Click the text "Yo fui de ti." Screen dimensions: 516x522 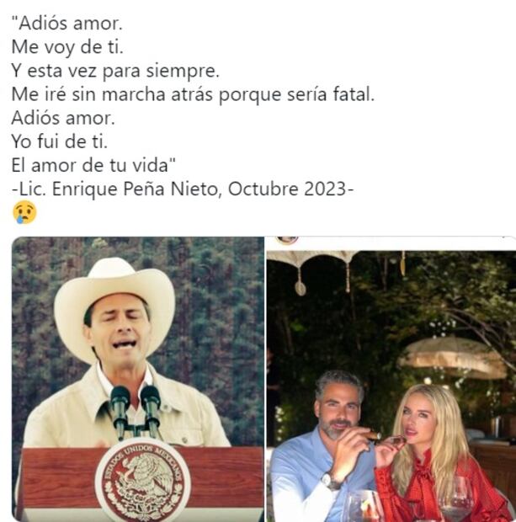pos(60,141)
